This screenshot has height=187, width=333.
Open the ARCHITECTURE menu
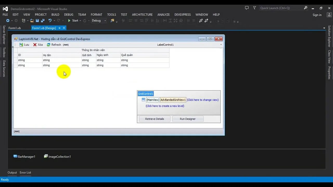[142, 15]
